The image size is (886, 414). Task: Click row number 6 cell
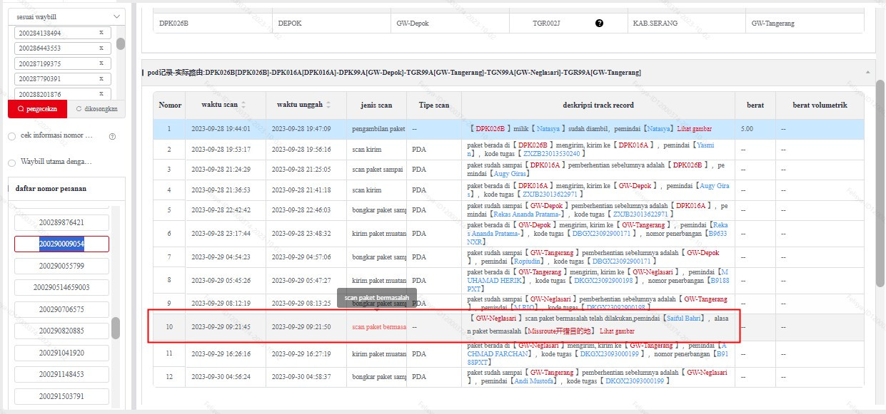coord(169,233)
